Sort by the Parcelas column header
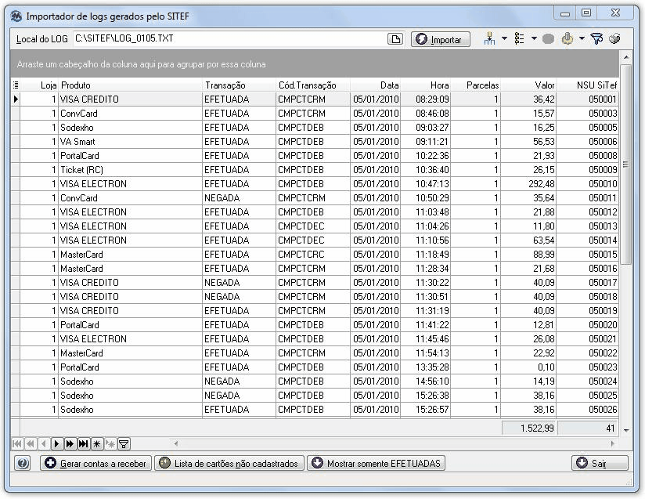Viewport: 645px width, 499px height. tap(475, 85)
